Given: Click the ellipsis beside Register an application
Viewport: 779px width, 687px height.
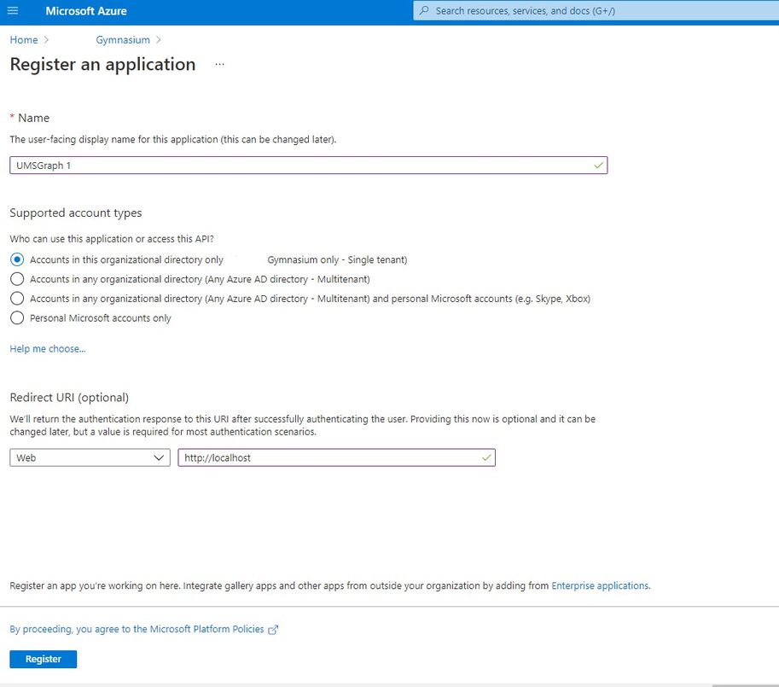Looking at the screenshot, I should point(219,65).
